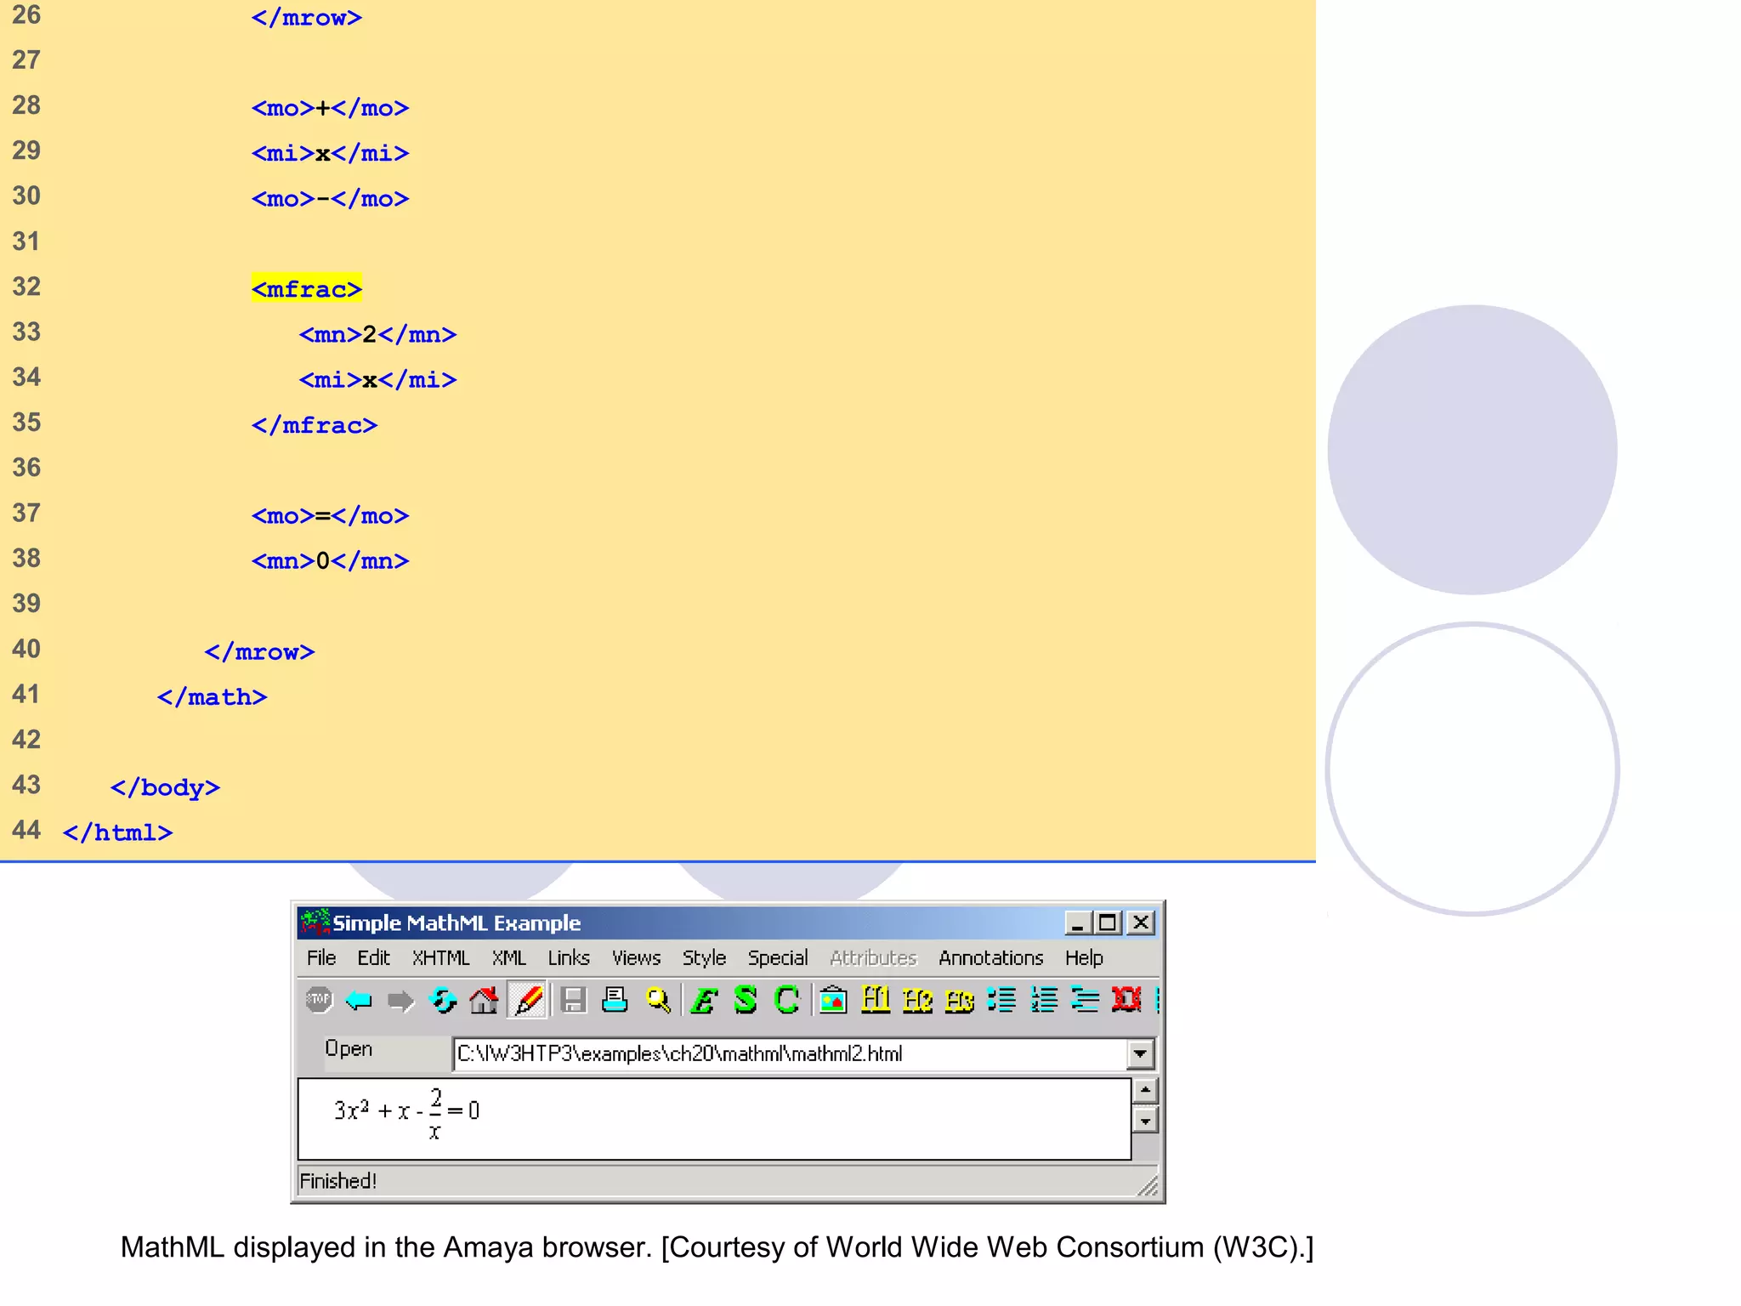Open the Edit menu
This screenshot has height=1306, width=1741.
373,957
